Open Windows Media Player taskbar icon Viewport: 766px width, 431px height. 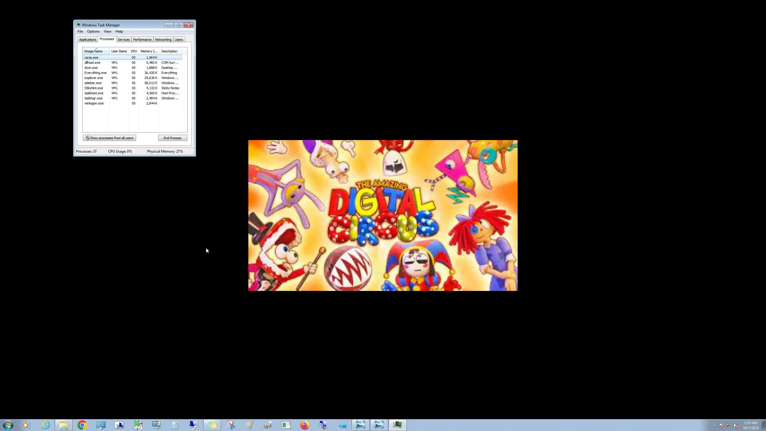26,425
